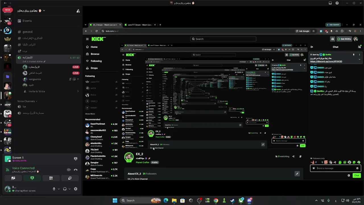Screen dimensions: 364x205
Task: Toggle the Discord camera button
Action: point(13,178)
